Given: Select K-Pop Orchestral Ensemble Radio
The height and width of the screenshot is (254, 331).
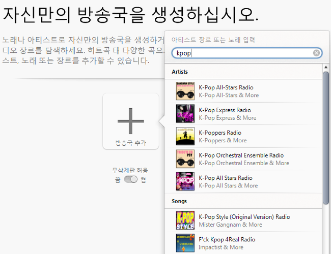Looking at the screenshot, I should [243, 159].
